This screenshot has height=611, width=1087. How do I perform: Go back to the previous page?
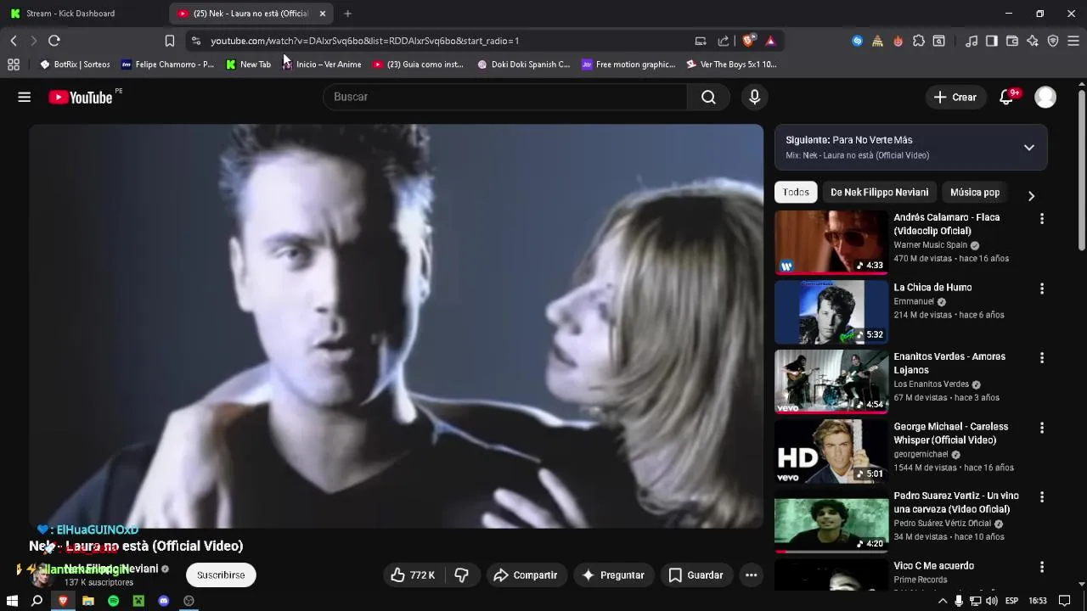(x=14, y=41)
